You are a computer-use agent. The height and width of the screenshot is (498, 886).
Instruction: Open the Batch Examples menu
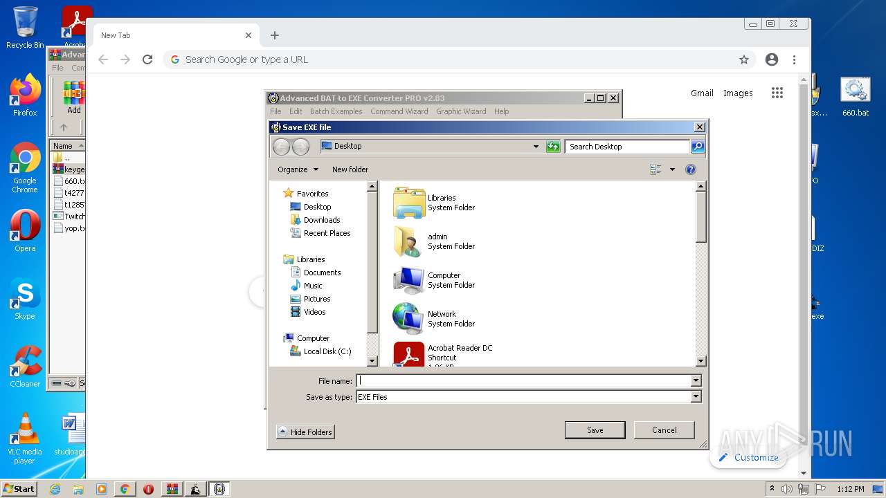pyautogui.click(x=336, y=111)
